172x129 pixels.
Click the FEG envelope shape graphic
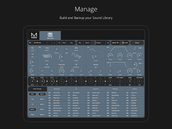pyautogui.click(x=119, y=49)
